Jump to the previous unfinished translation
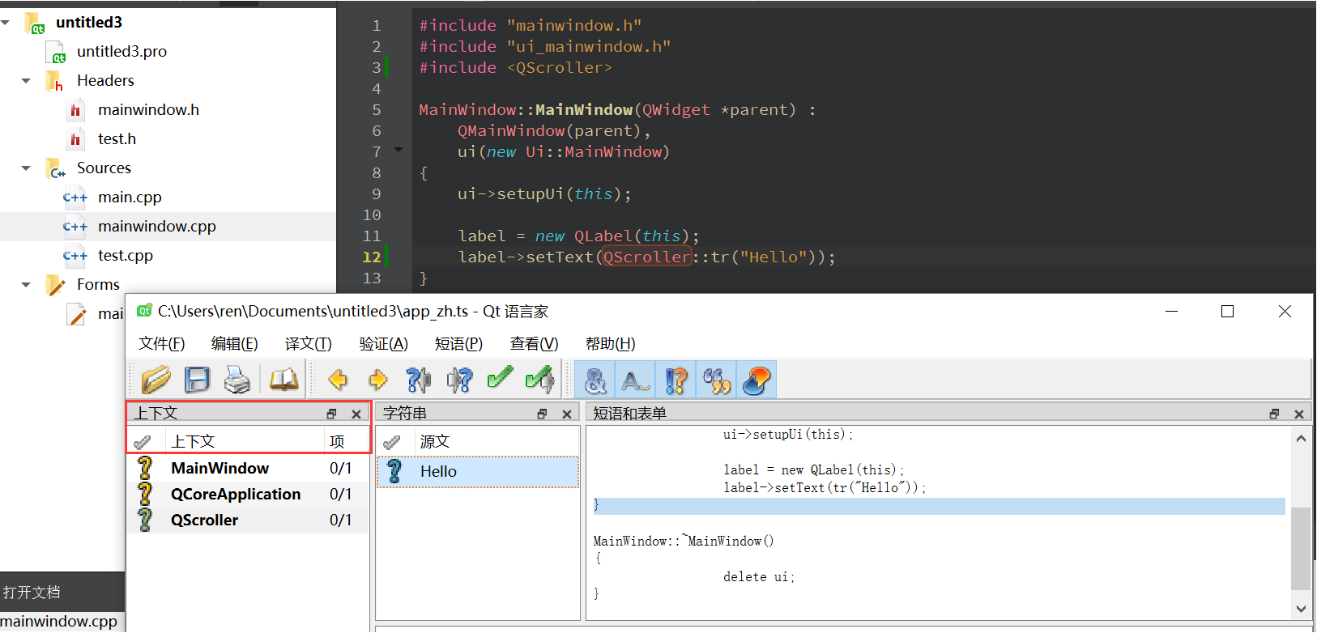This screenshot has height=633, width=1317. (x=419, y=380)
